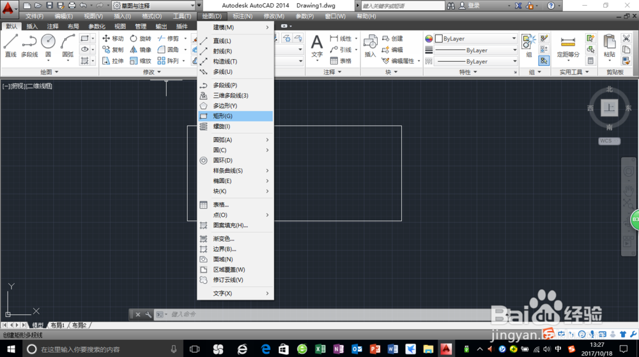The height and width of the screenshot is (357, 639).
Task: Click the Undo arrow in quick access toolbar
Action: [83, 5]
